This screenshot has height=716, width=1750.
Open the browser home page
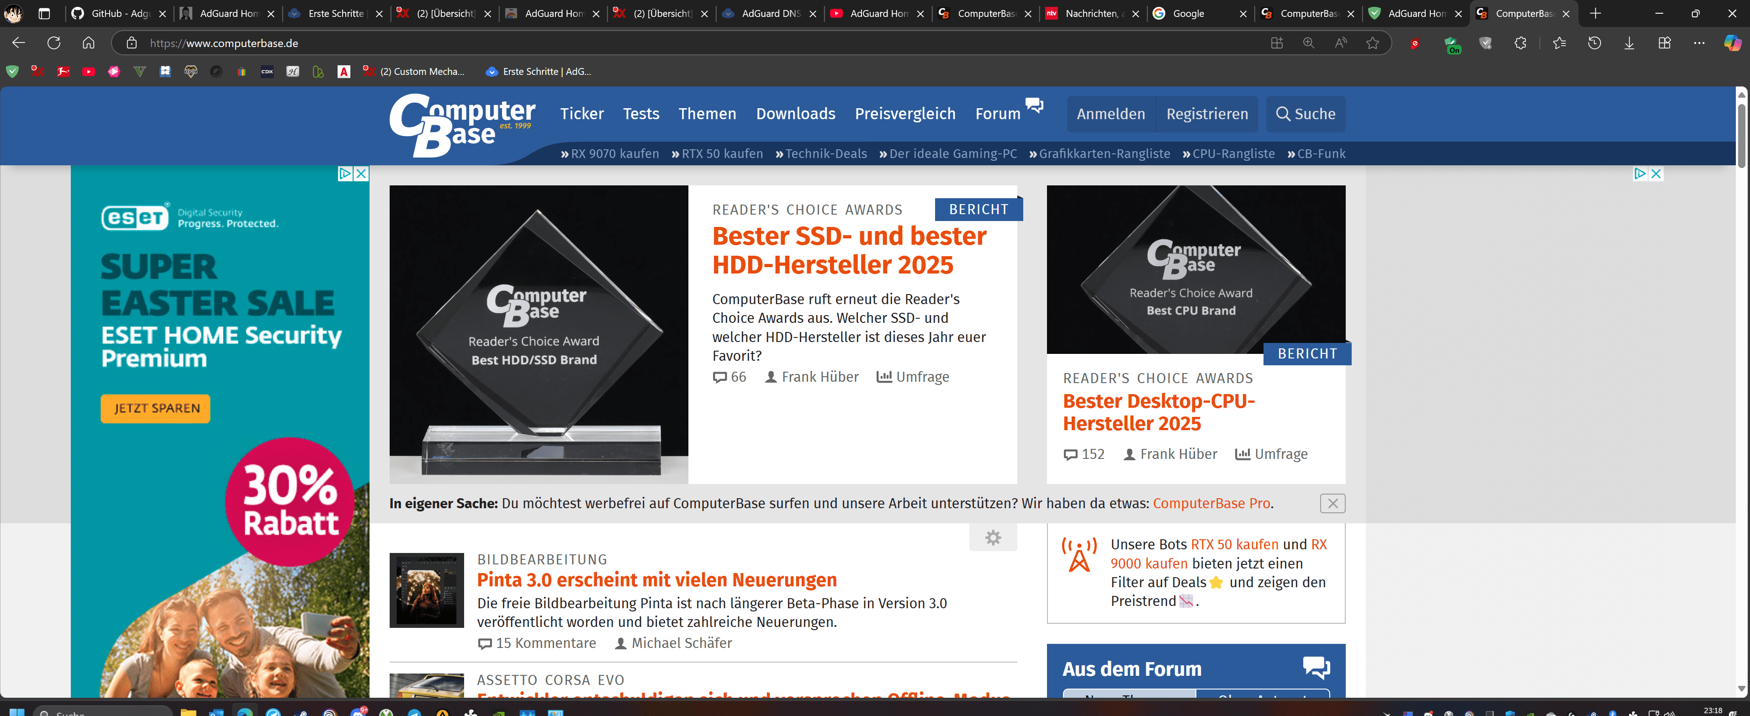point(88,43)
